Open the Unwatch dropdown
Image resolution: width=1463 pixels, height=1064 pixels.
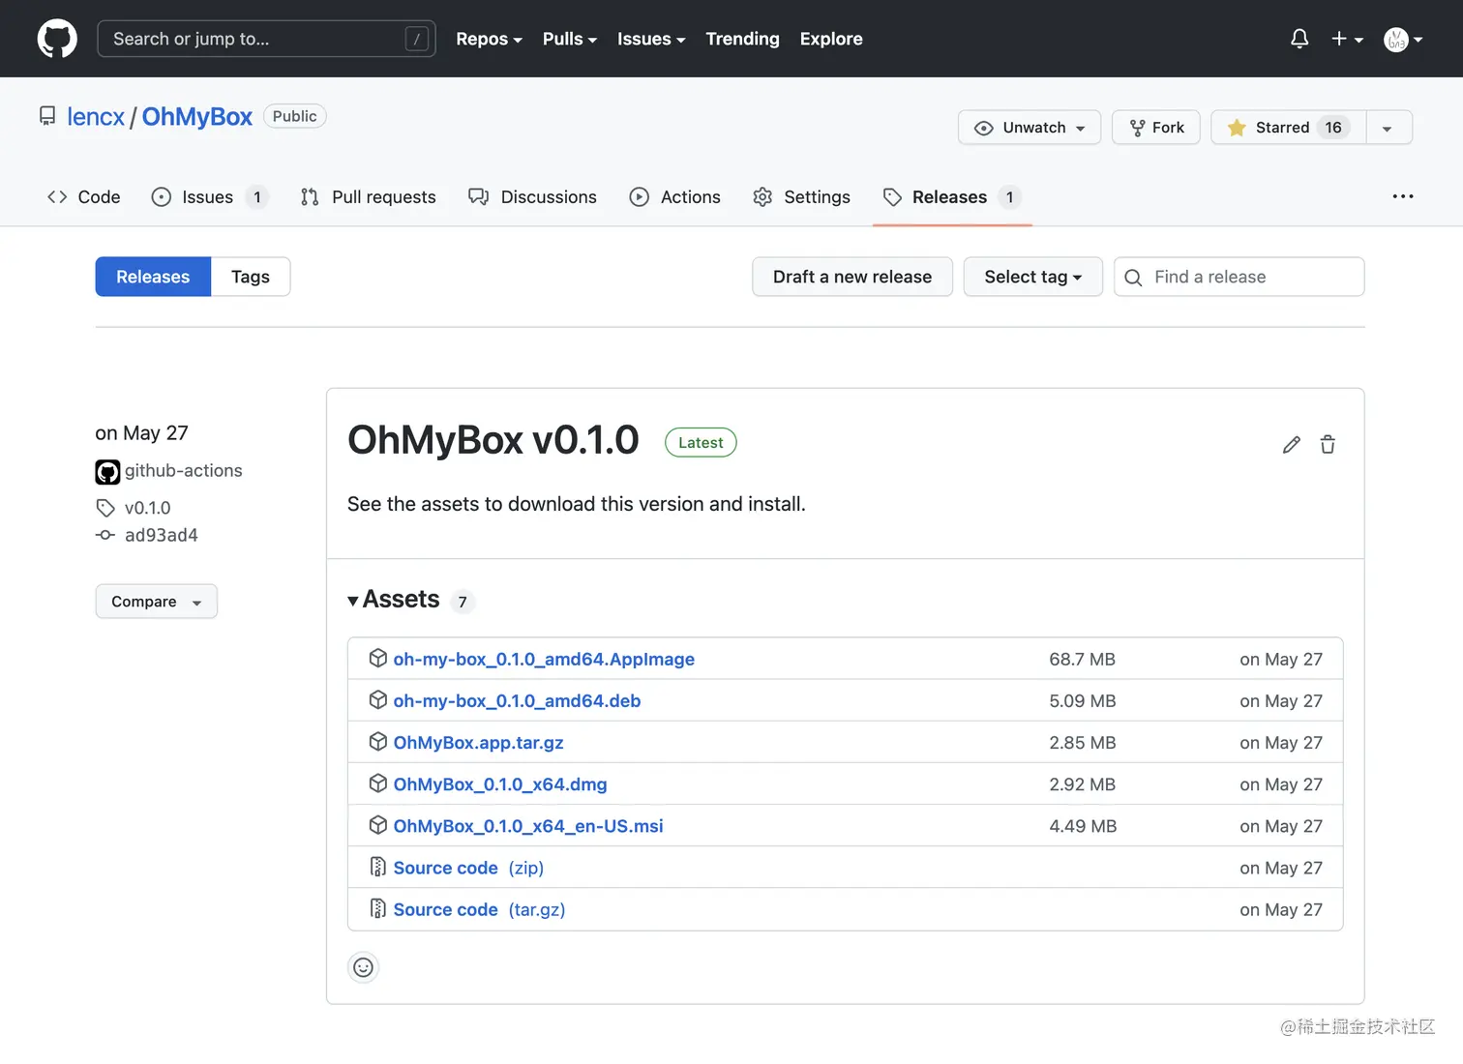tap(1030, 128)
